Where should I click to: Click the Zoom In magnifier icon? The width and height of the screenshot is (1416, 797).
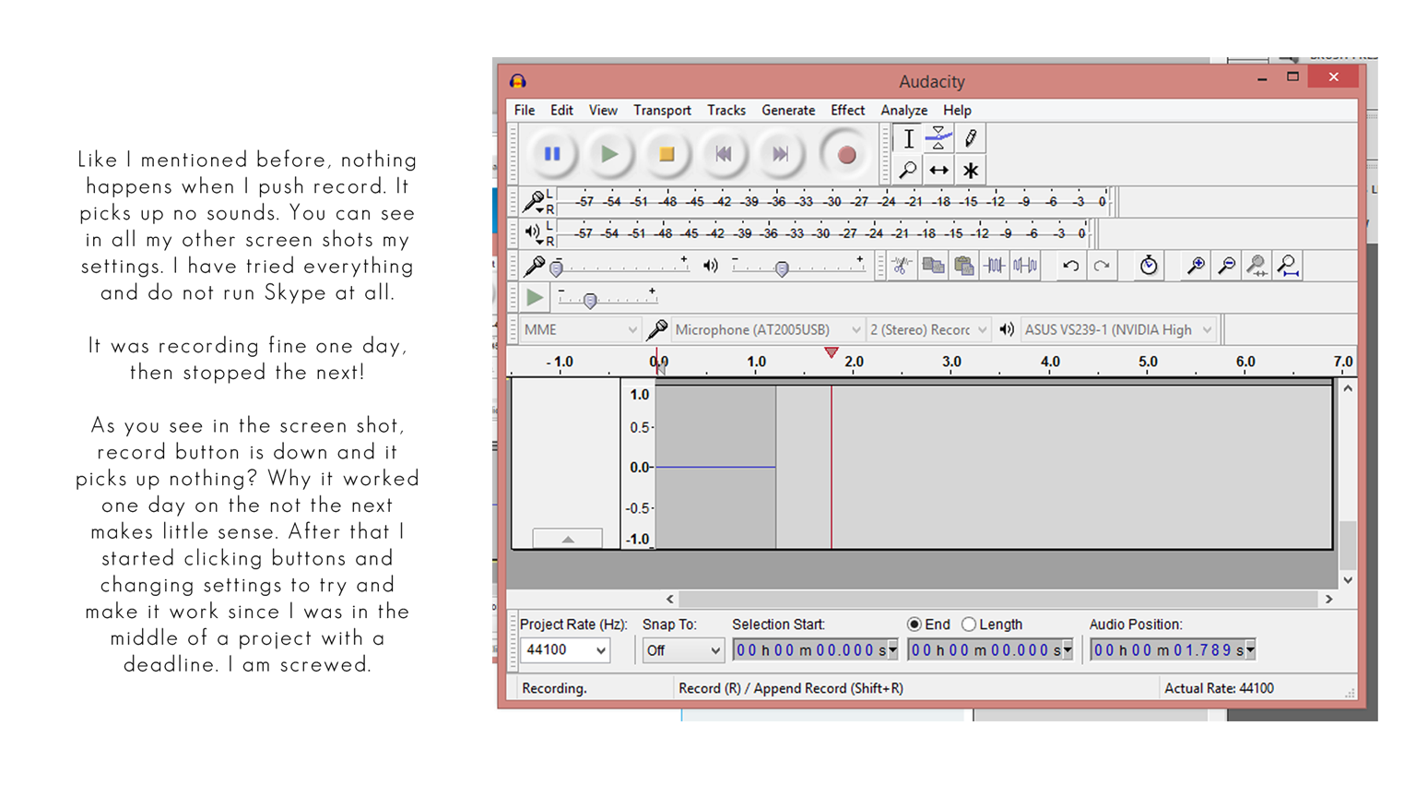coord(1196,266)
